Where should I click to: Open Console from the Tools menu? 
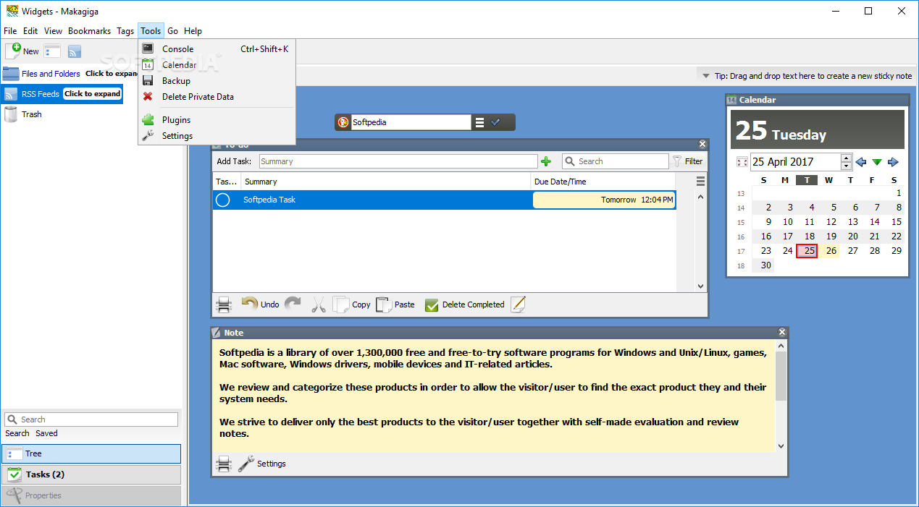pyautogui.click(x=217, y=49)
